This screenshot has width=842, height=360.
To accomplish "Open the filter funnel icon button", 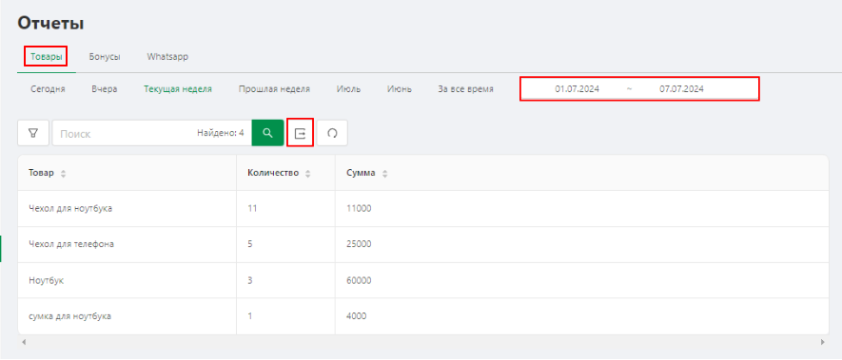I will [33, 133].
